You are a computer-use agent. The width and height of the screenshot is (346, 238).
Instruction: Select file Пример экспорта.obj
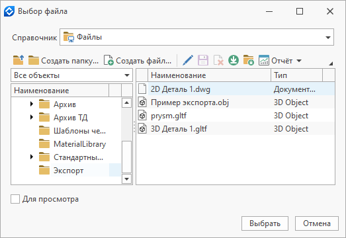pos(190,102)
